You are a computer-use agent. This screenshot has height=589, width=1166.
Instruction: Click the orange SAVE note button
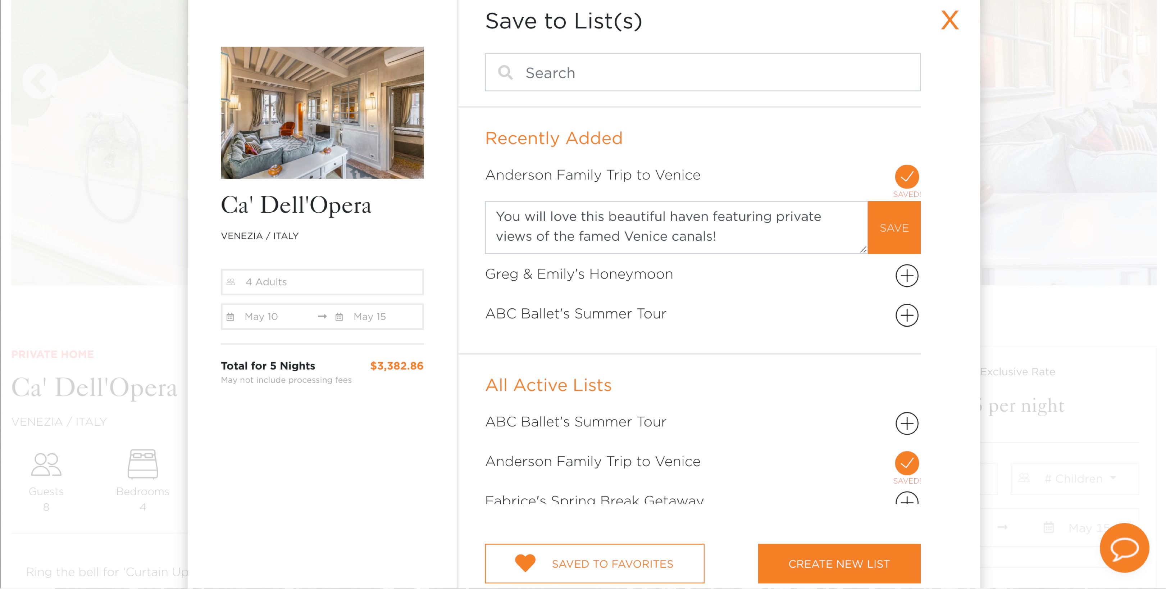[894, 228]
